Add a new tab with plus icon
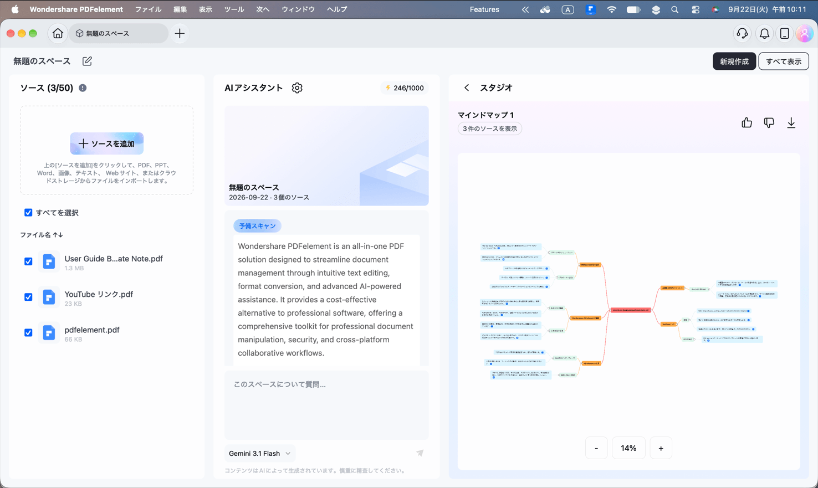 180,34
